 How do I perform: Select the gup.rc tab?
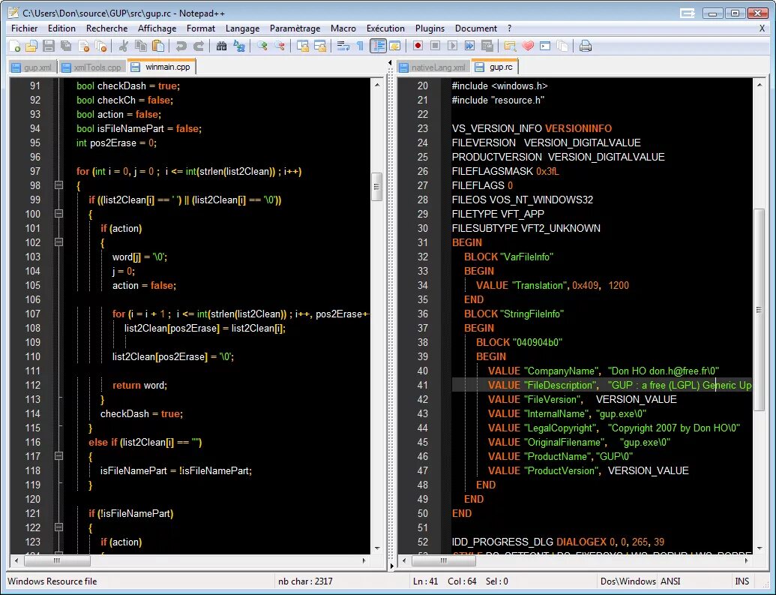coord(495,67)
